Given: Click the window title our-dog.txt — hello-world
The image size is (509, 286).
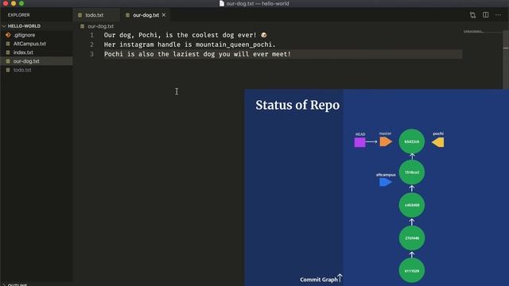Looking at the screenshot, I should pos(258,3).
